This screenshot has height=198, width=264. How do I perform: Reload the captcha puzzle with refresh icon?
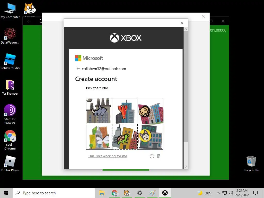coord(152,156)
